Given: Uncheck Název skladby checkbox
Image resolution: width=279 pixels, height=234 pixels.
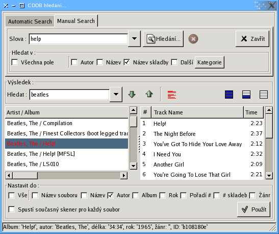Looking at the screenshot, I should tap(127, 62).
